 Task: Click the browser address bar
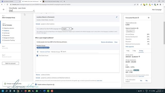point(72,5)
